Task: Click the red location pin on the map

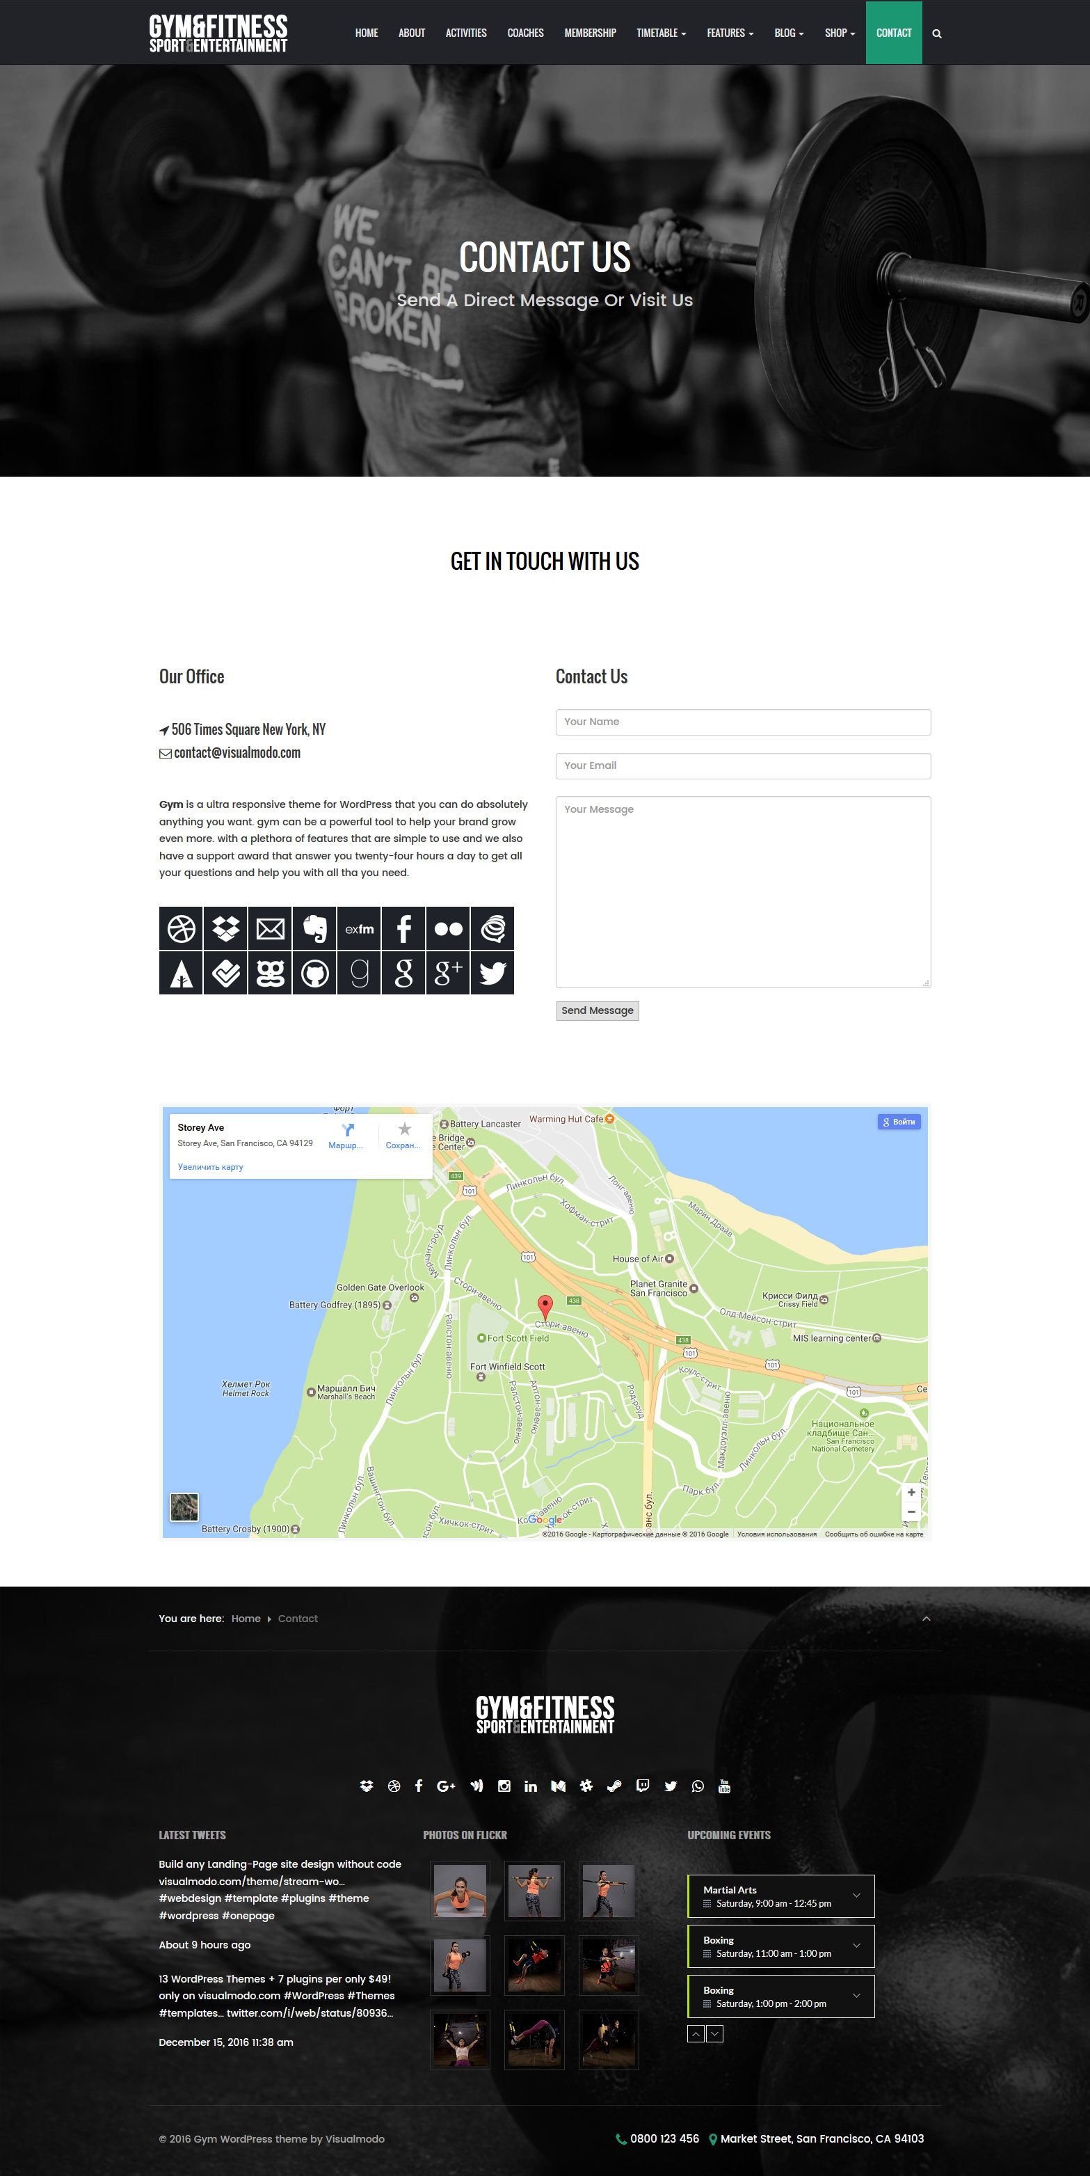Action: click(545, 1308)
